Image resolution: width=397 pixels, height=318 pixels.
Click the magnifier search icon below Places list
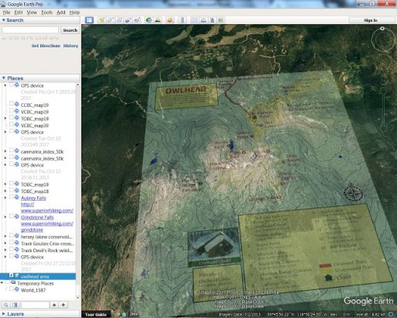pyautogui.click(x=6, y=305)
